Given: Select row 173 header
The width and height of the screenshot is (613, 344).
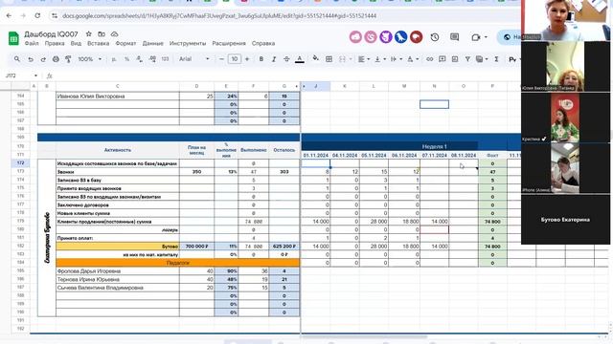Looking at the screenshot, I should [x=20, y=172].
